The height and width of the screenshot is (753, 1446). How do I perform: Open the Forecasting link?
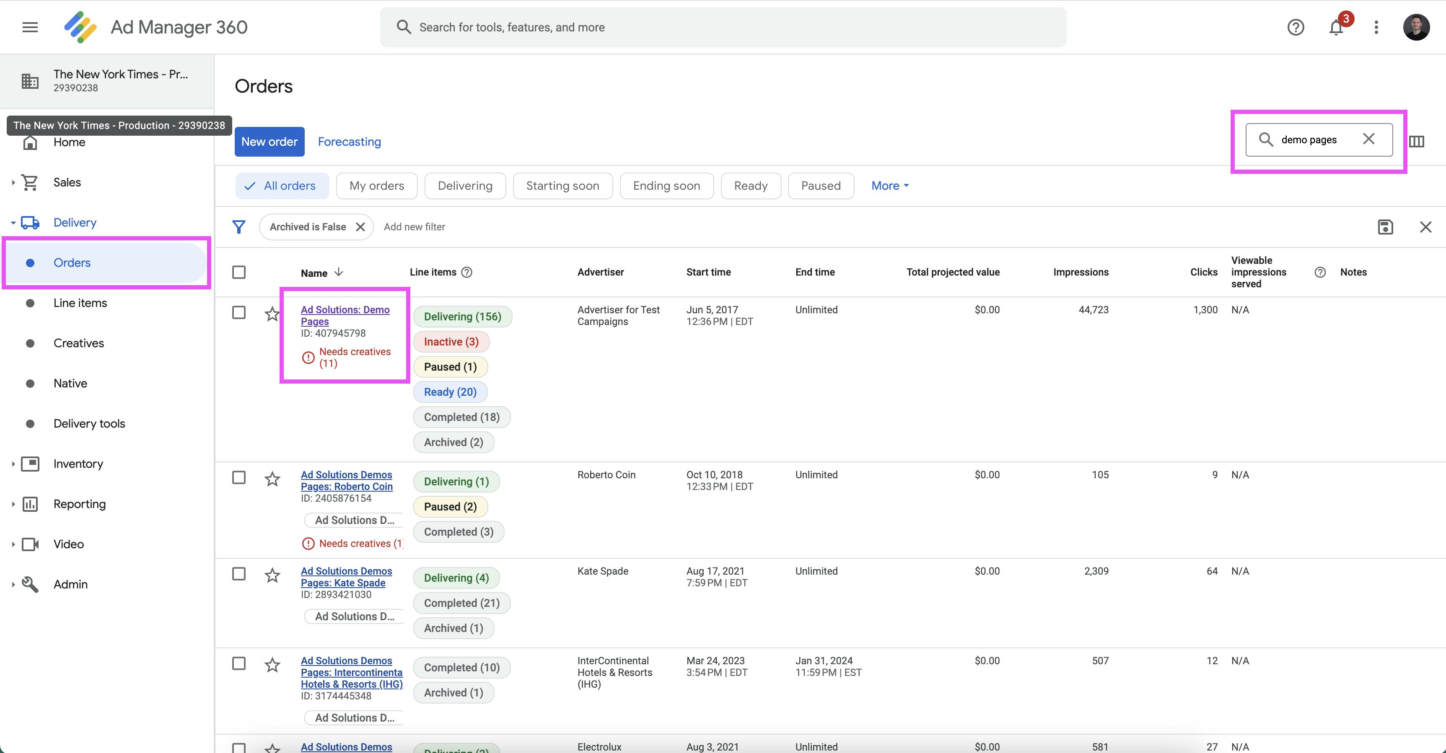pyautogui.click(x=349, y=141)
